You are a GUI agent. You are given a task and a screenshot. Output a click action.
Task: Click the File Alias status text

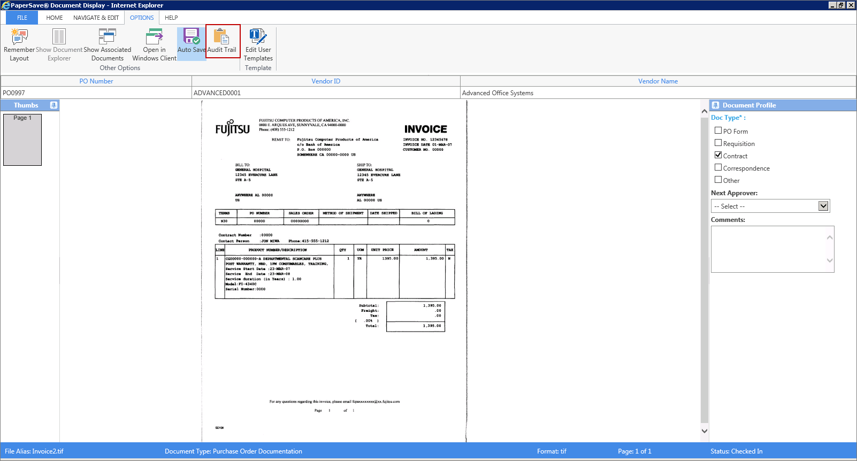(34, 451)
